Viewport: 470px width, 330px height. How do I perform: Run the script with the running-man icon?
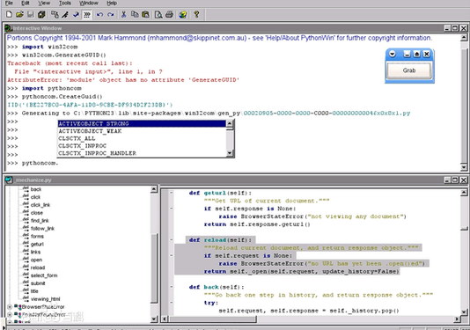65,14
